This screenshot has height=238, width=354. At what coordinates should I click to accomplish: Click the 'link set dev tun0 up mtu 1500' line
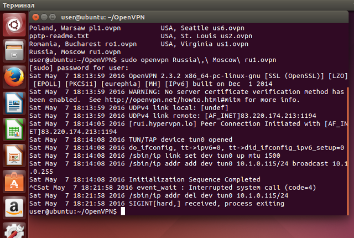pos(155,156)
